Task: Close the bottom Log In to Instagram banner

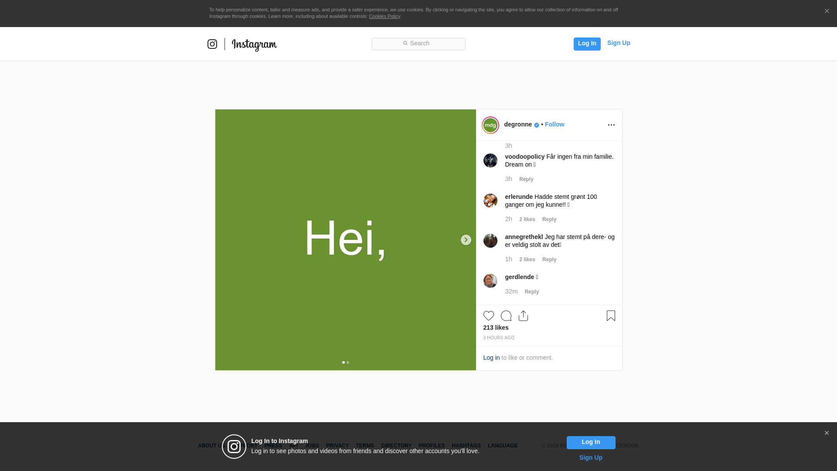Action: pyautogui.click(x=827, y=433)
